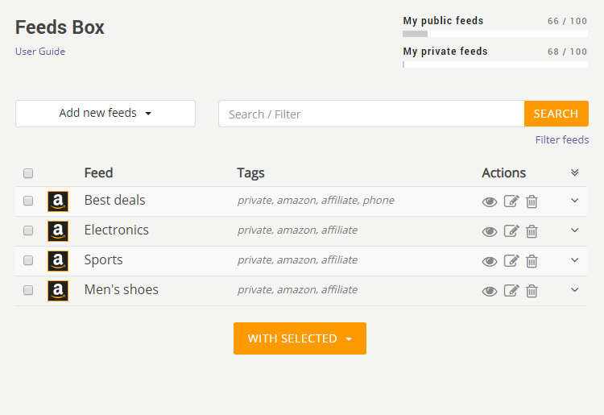Expand the Sports feed row details

[574, 260]
